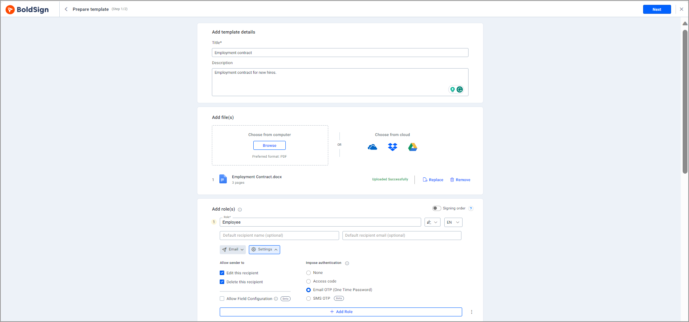Open Signing order help question mark

[471, 208]
